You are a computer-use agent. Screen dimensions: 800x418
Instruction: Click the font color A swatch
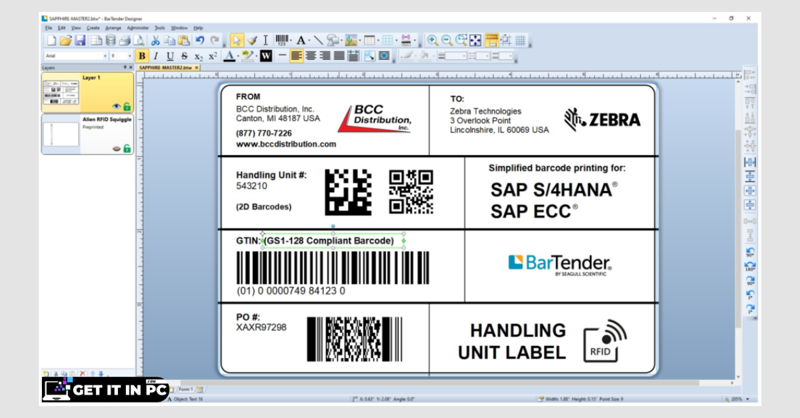pyautogui.click(x=229, y=56)
